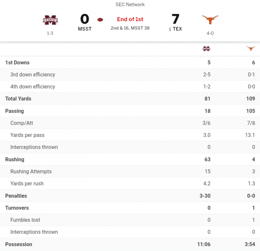Click the Penalties stat row label

pos(16,196)
